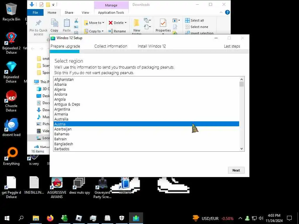Open 'deez nuts spy' desktop shortcut
The height and width of the screenshot is (224, 299).
point(79,185)
